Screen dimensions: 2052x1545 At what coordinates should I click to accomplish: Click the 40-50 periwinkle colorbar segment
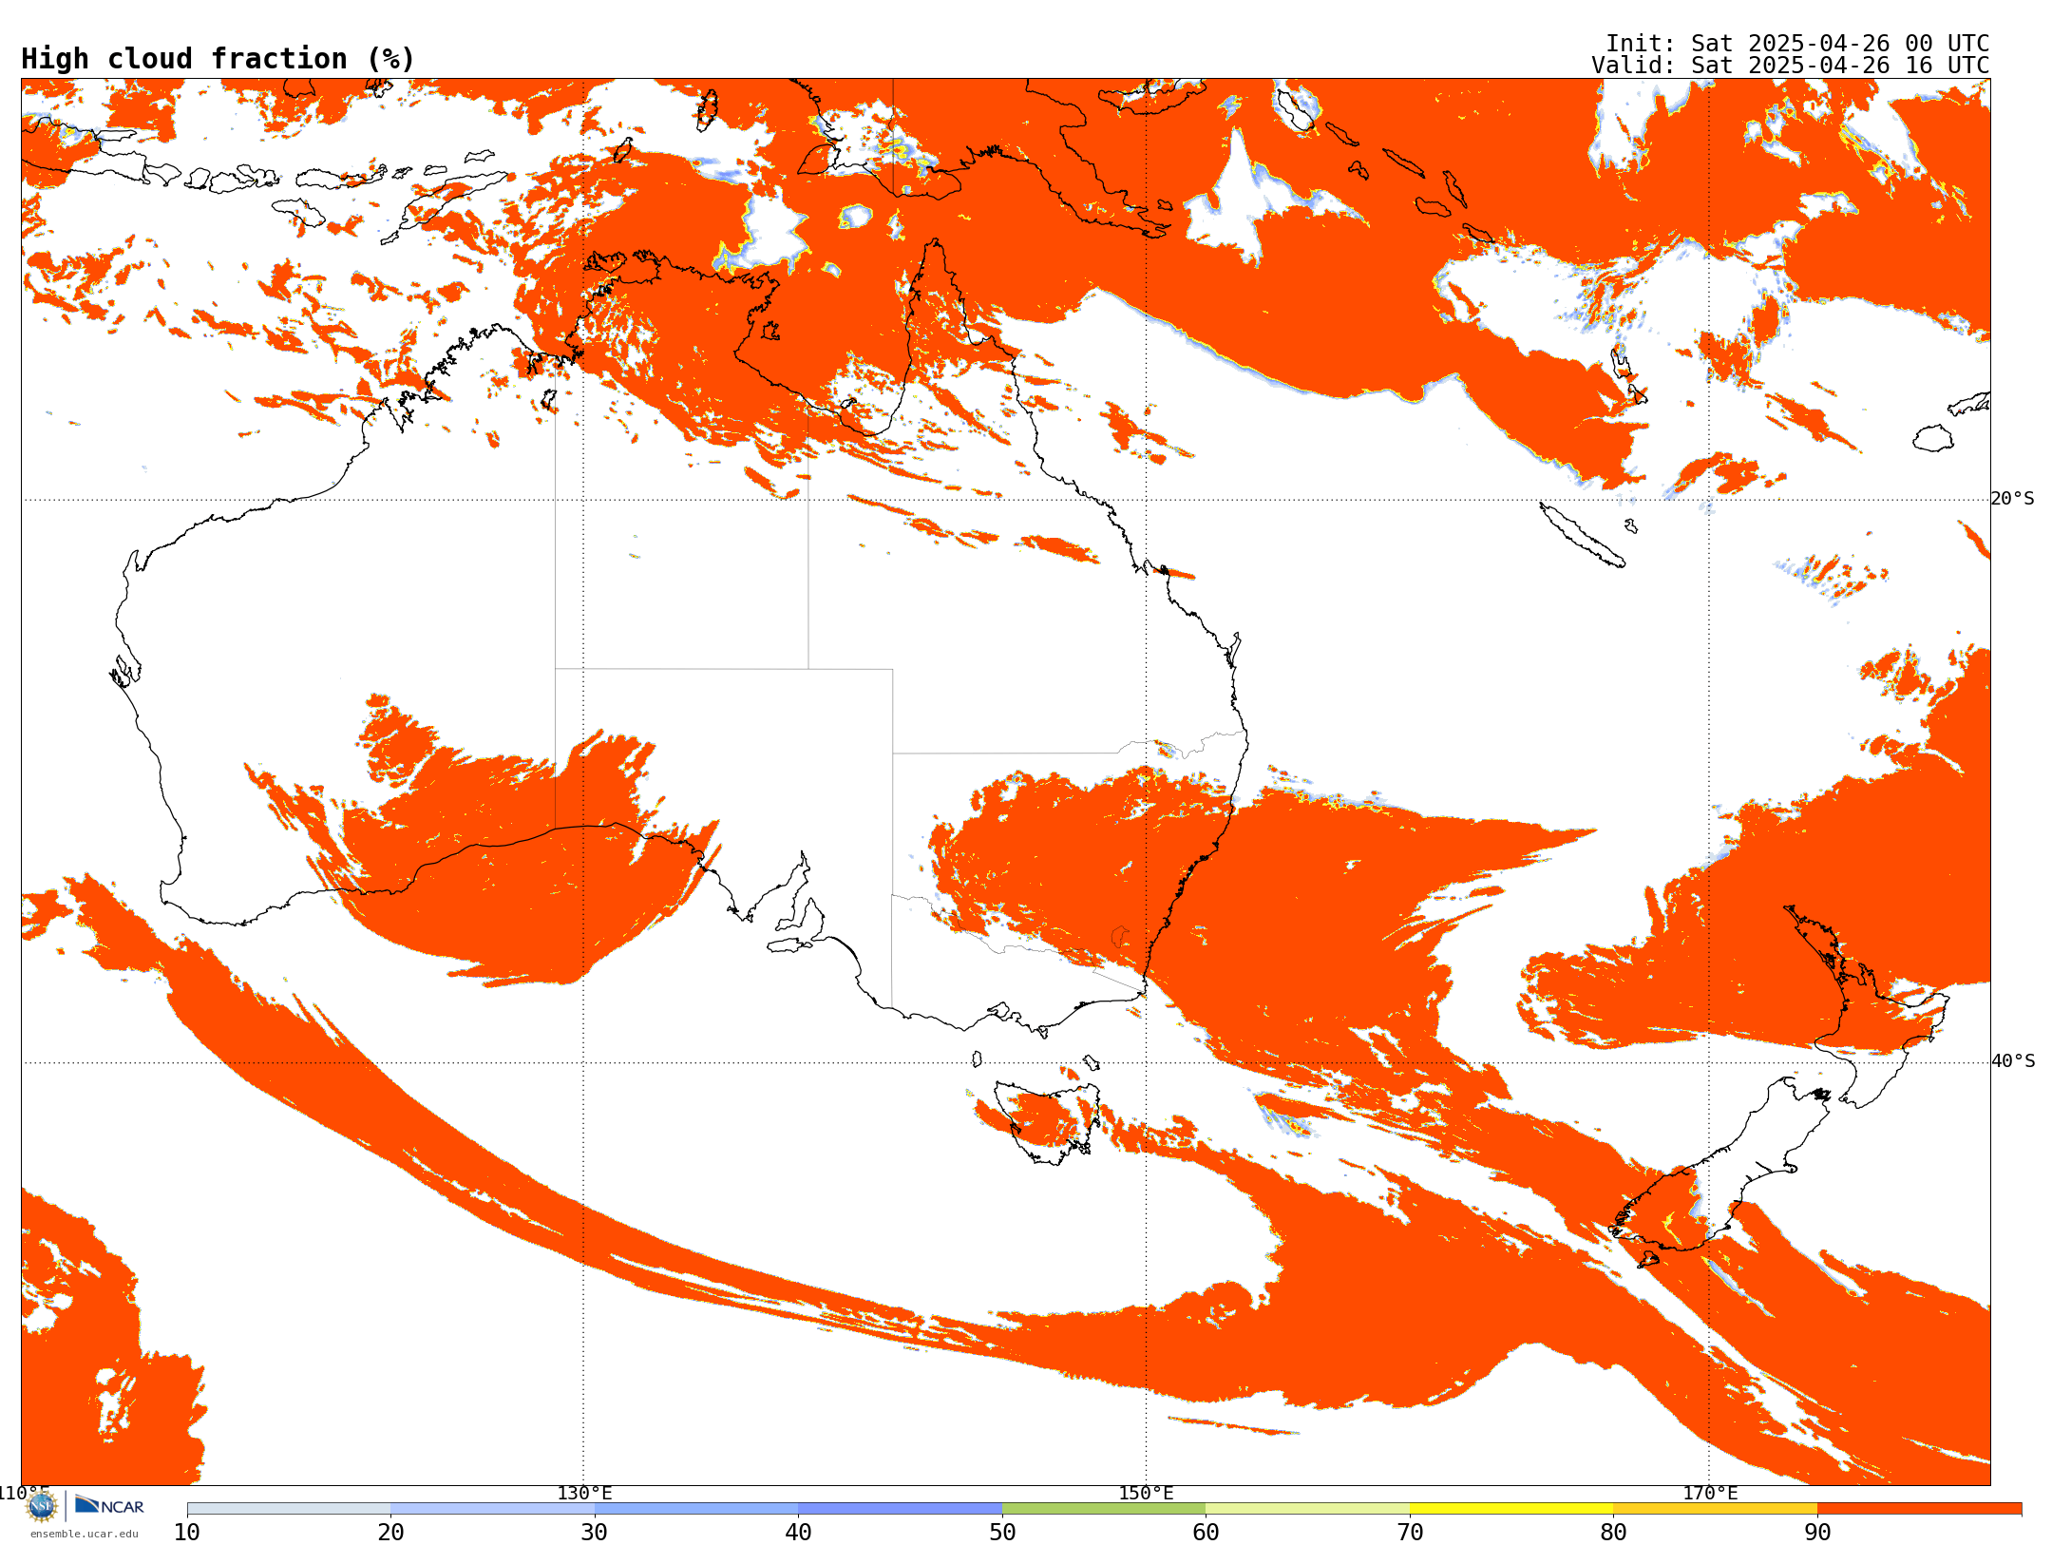(x=900, y=1509)
